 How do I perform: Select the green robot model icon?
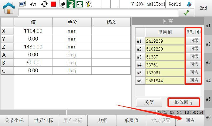71,4
